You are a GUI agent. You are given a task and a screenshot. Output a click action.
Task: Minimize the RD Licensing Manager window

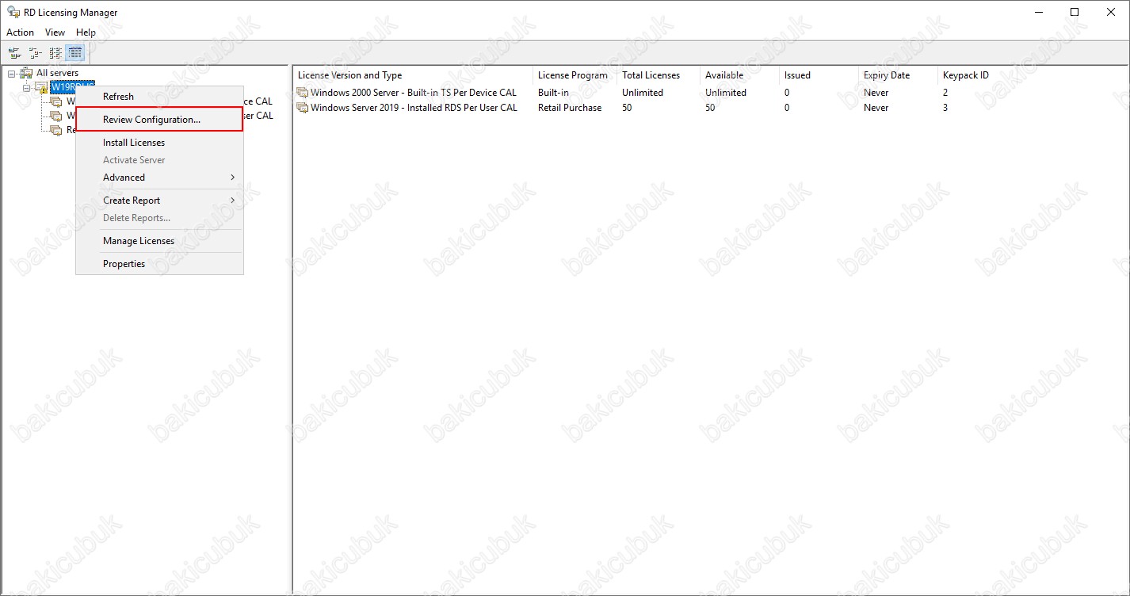[1038, 12]
